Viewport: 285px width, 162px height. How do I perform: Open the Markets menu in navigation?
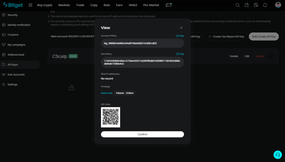[x=64, y=5]
